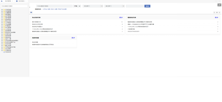The image size is (222, 102).
Task: Select 科技与信息产业 in the category tree
Action: [x=10, y=42]
